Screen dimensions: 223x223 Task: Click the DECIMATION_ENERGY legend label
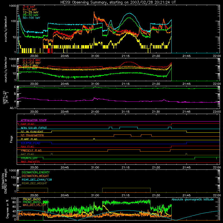[x=36, y=172]
